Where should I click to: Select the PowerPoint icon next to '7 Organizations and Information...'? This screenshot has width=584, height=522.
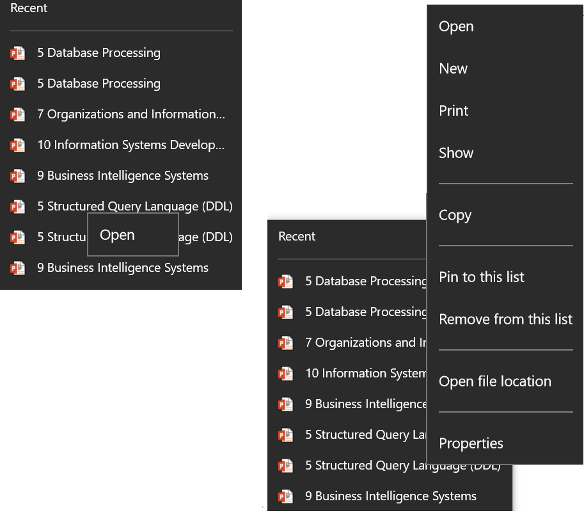pyautogui.click(x=17, y=114)
